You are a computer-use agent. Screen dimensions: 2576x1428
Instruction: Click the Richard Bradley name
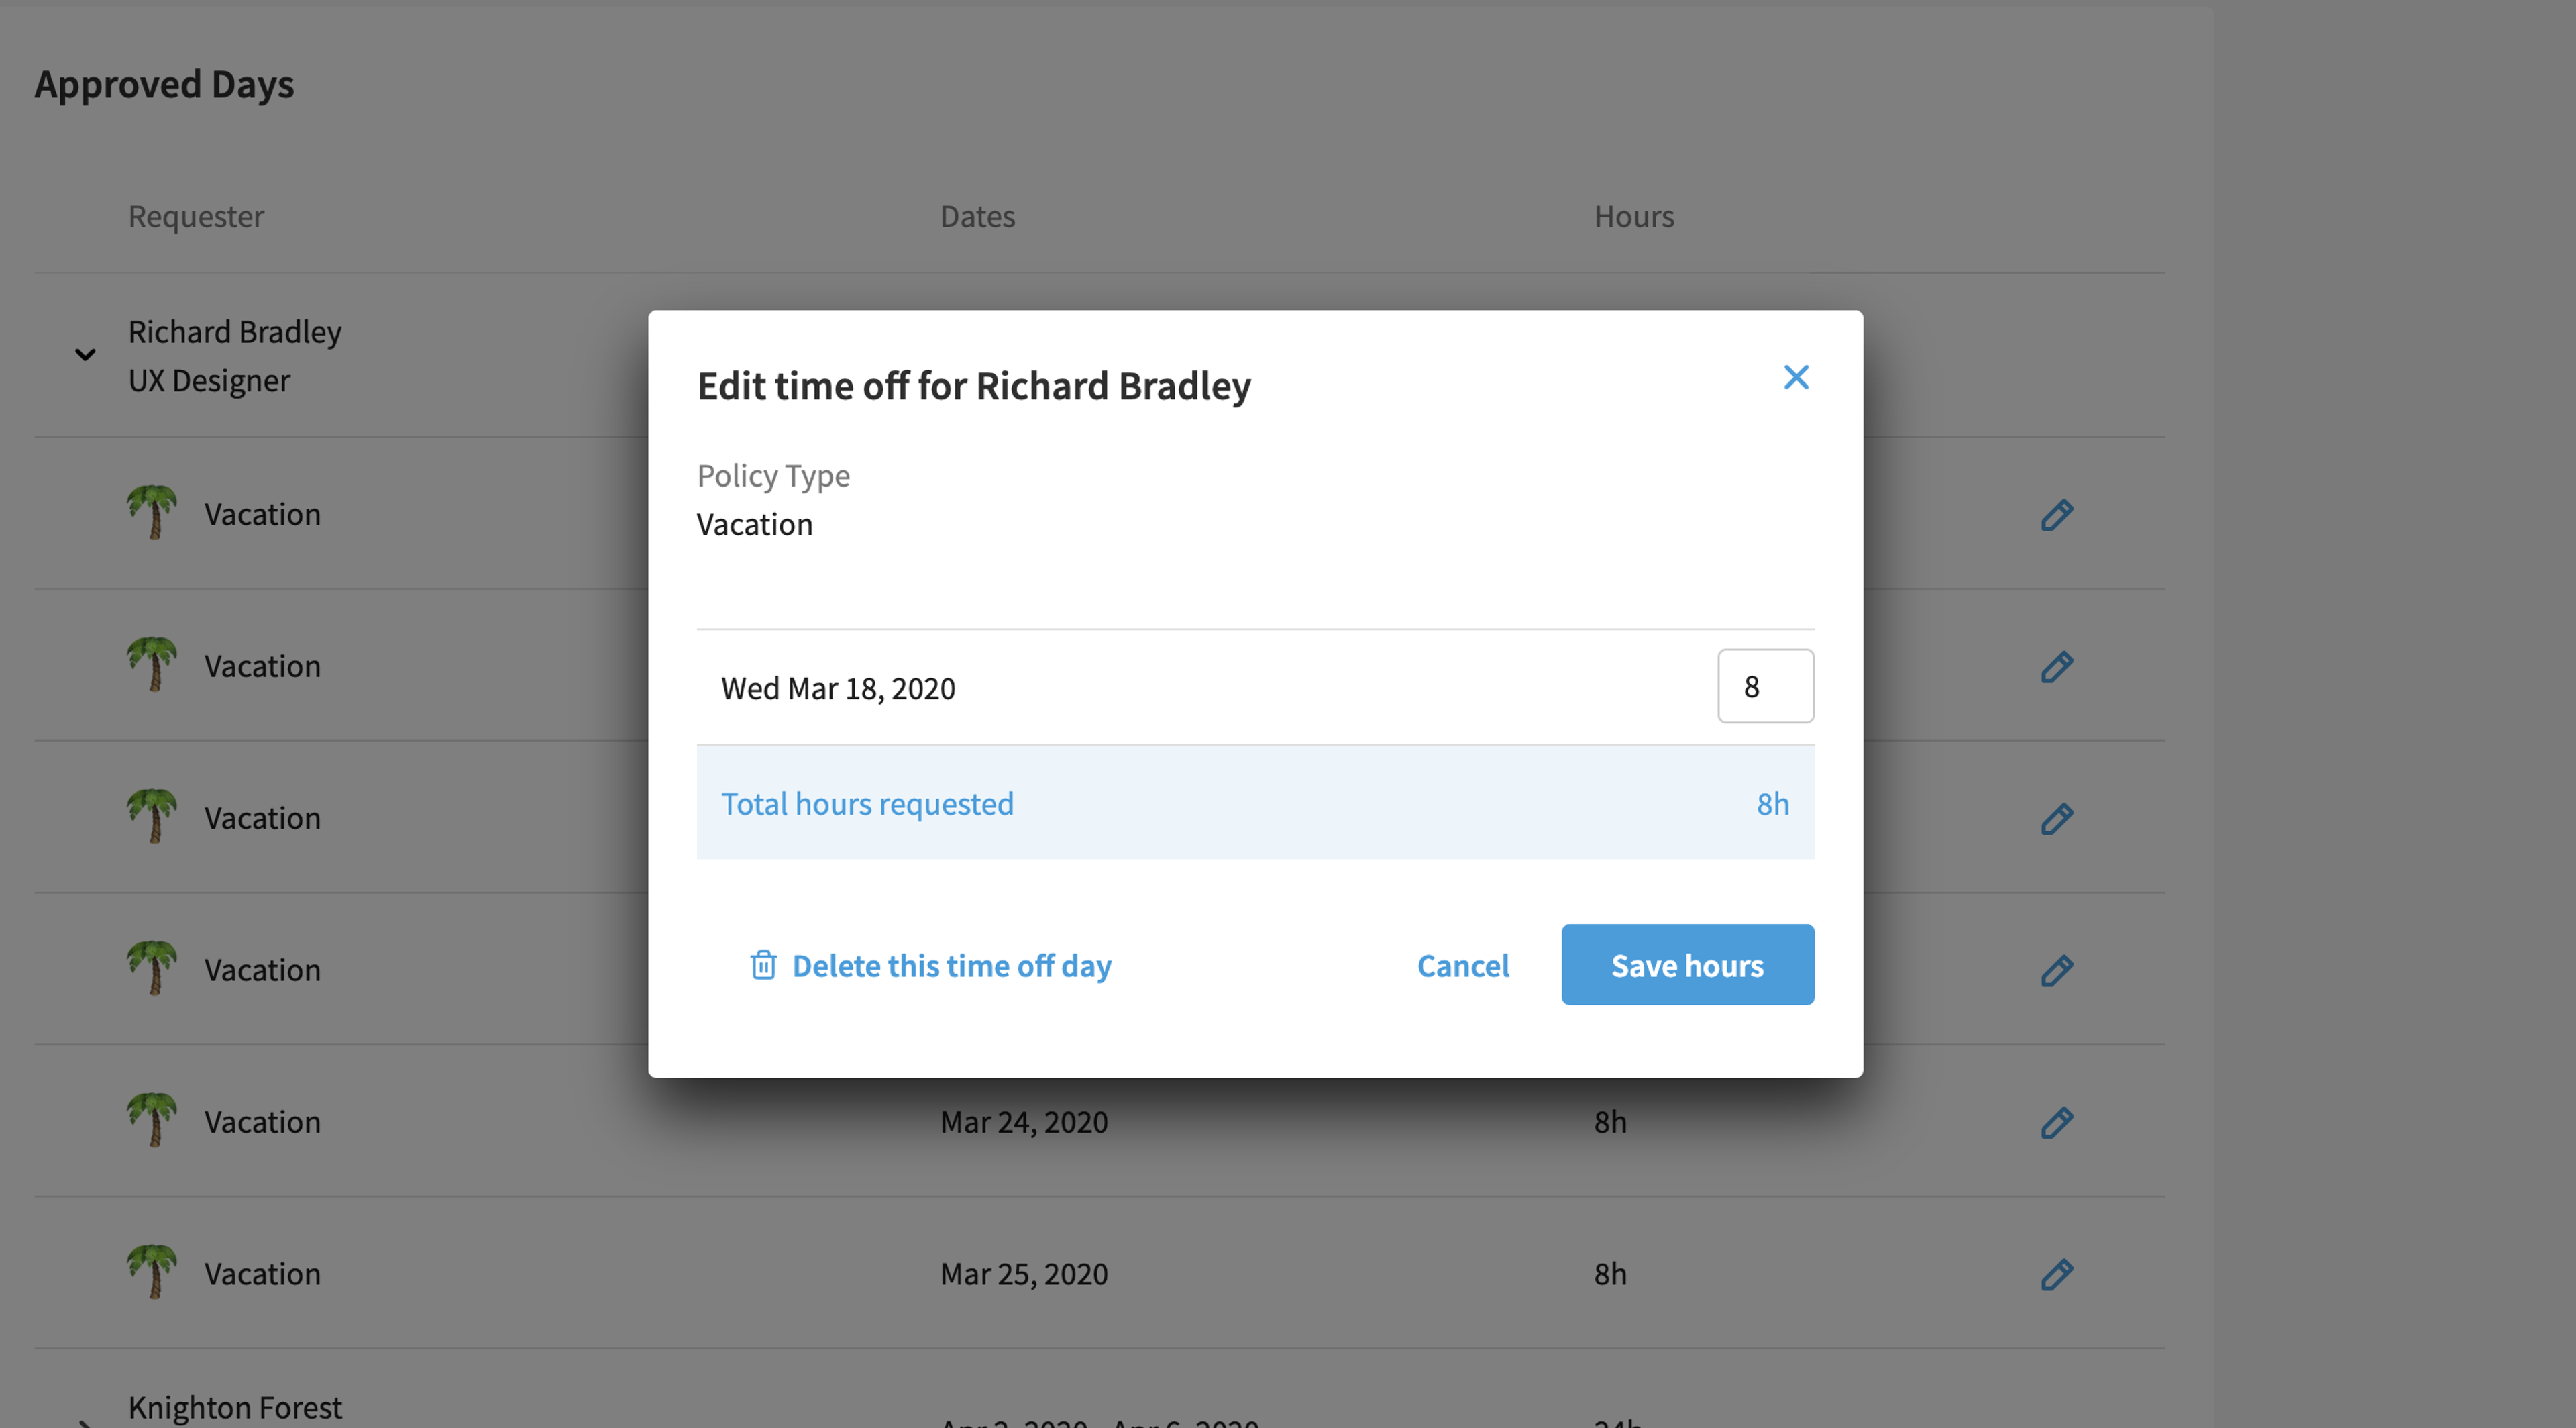click(x=235, y=331)
